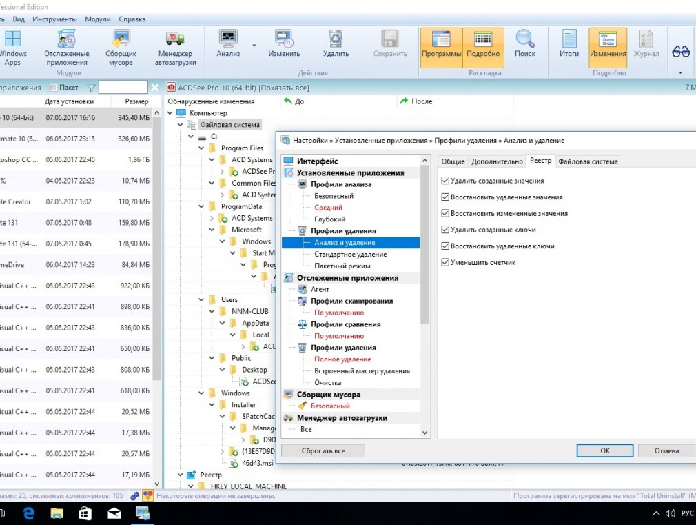Open File Explorer from the taskbar
Viewport: 696px width, 525px height.
pyautogui.click(x=57, y=513)
